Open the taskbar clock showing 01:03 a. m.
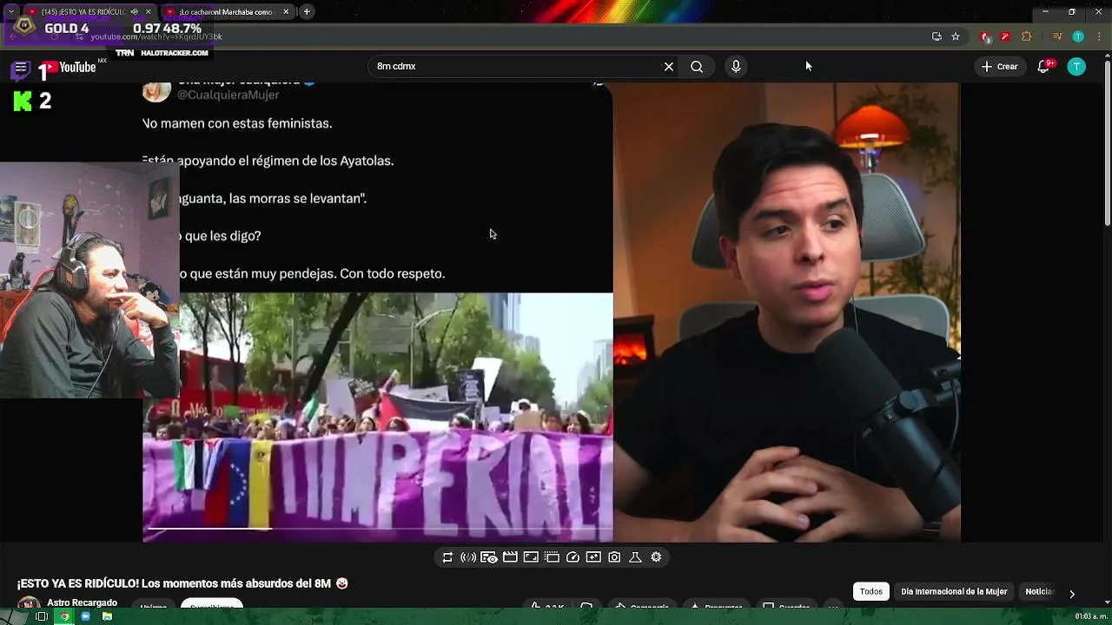1112x625 pixels. tap(1090, 616)
